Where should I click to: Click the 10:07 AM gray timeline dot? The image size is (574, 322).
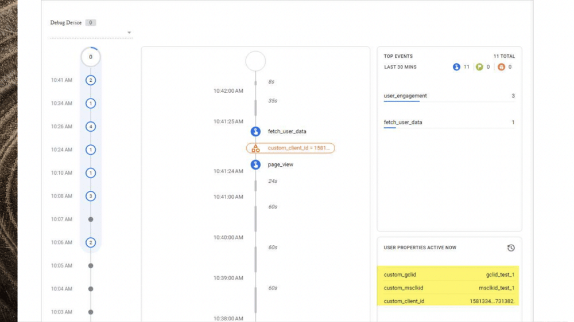(91, 219)
